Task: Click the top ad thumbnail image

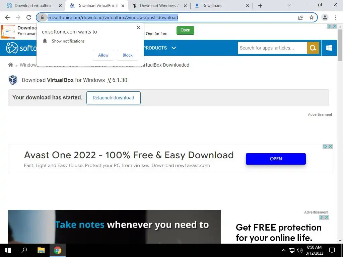Action: coord(8,32)
